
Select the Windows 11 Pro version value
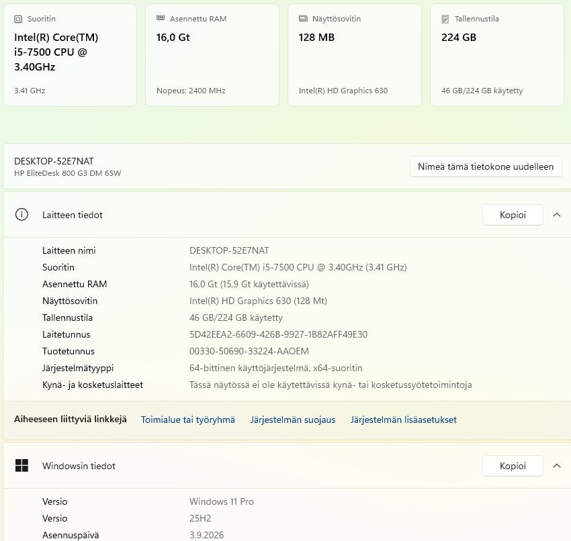(x=222, y=501)
